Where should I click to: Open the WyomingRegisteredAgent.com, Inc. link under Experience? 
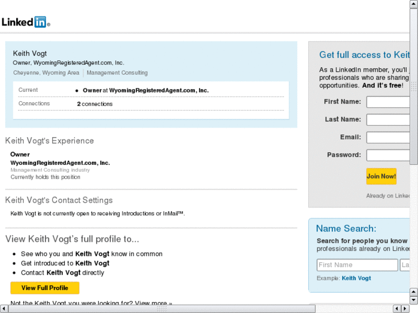[60, 163]
